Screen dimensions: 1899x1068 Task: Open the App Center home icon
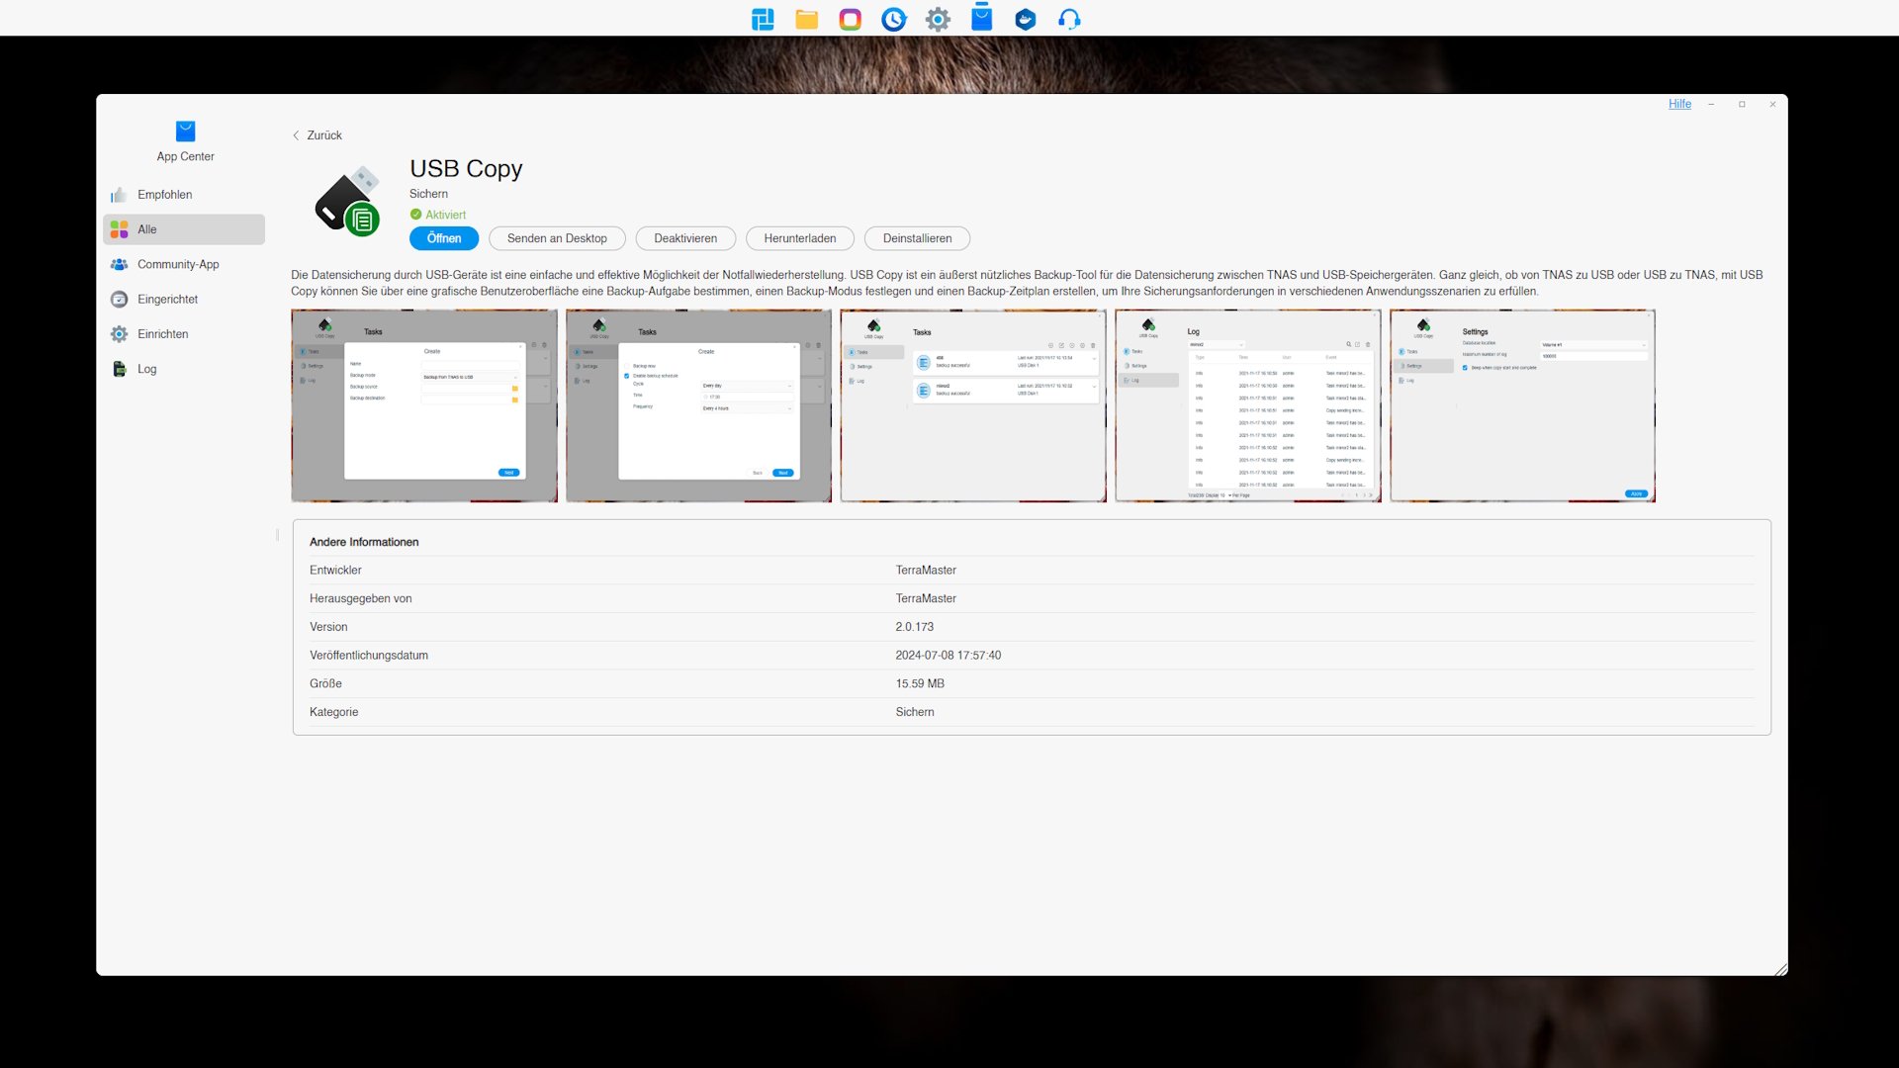[x=184, y=131]
